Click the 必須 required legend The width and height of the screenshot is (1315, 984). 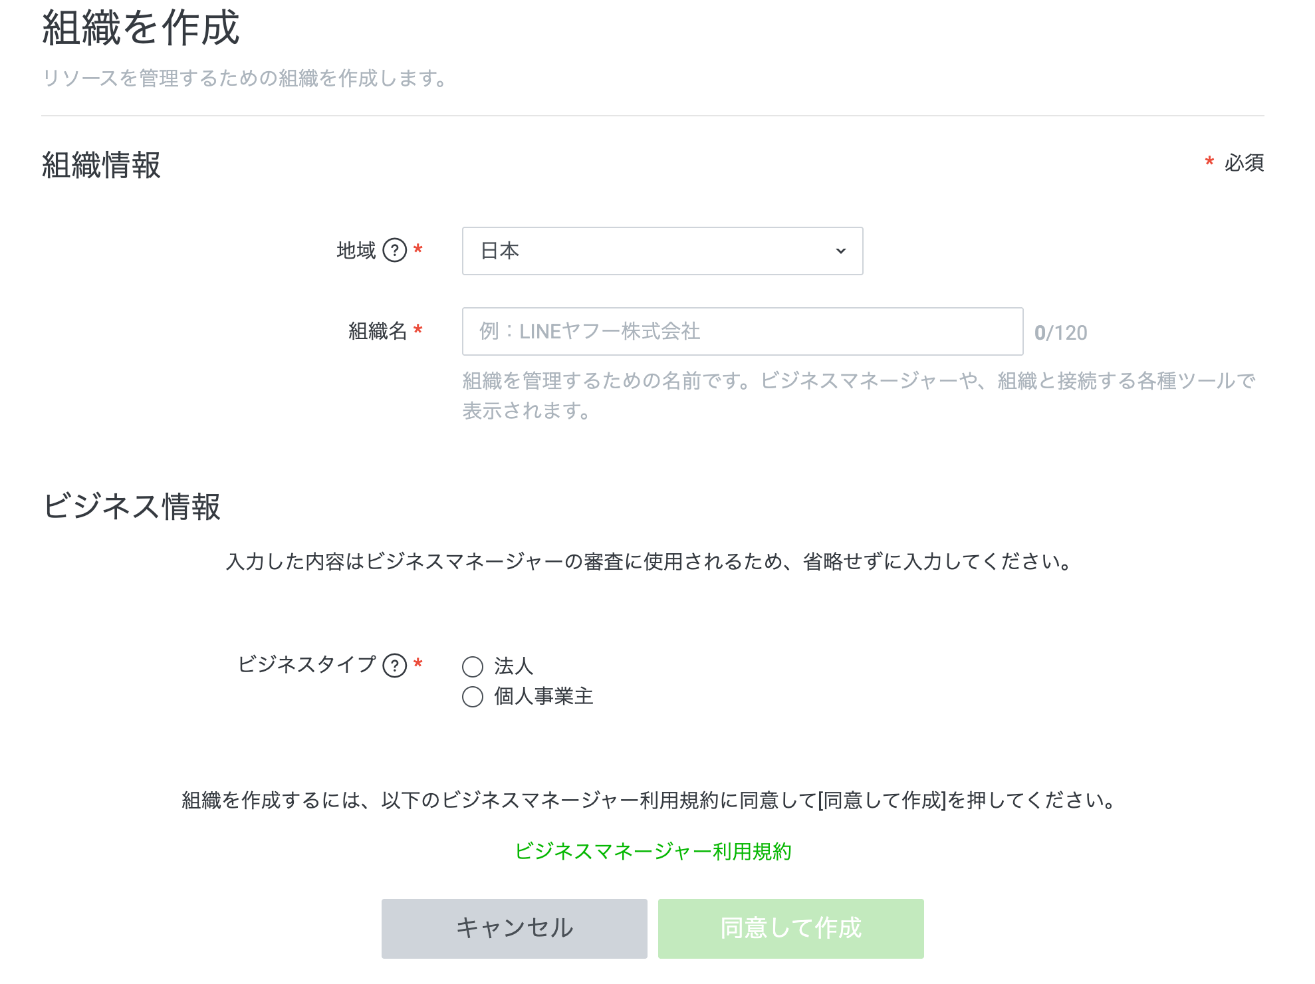click(1243, 163)
